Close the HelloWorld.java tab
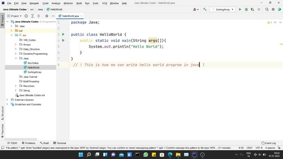The width and height of the screenshot is (283, 159). pyautogui.click(x=81, y=16)
